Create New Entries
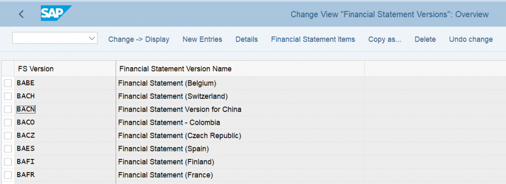 pos(202,39)
